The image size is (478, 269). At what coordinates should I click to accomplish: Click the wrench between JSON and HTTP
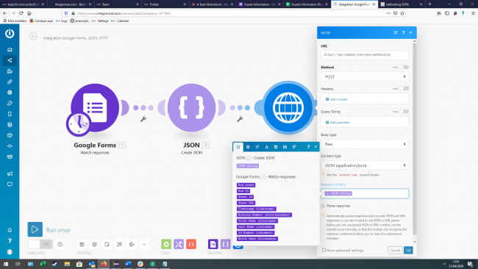click(x=240, y=119)
